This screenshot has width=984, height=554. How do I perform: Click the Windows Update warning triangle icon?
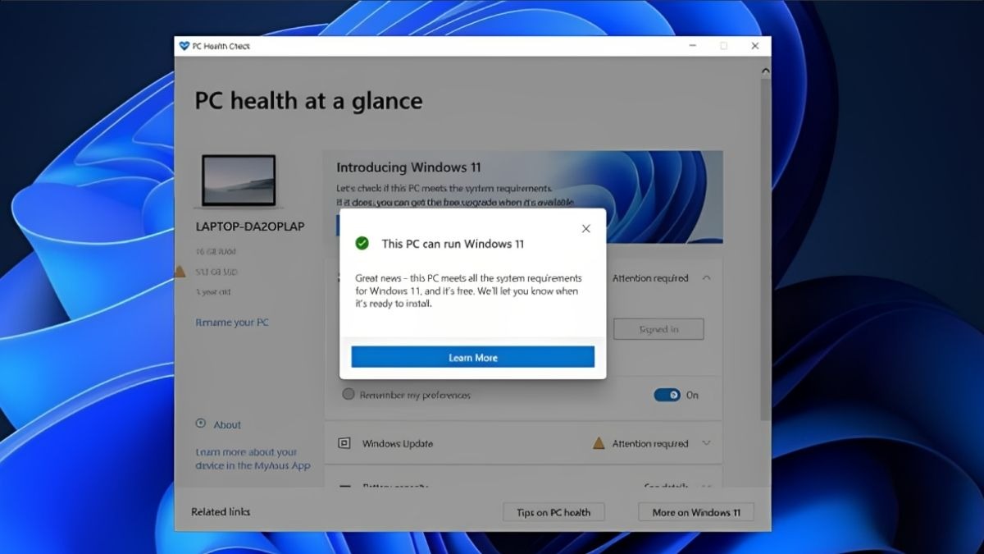[x=599, y=443]
